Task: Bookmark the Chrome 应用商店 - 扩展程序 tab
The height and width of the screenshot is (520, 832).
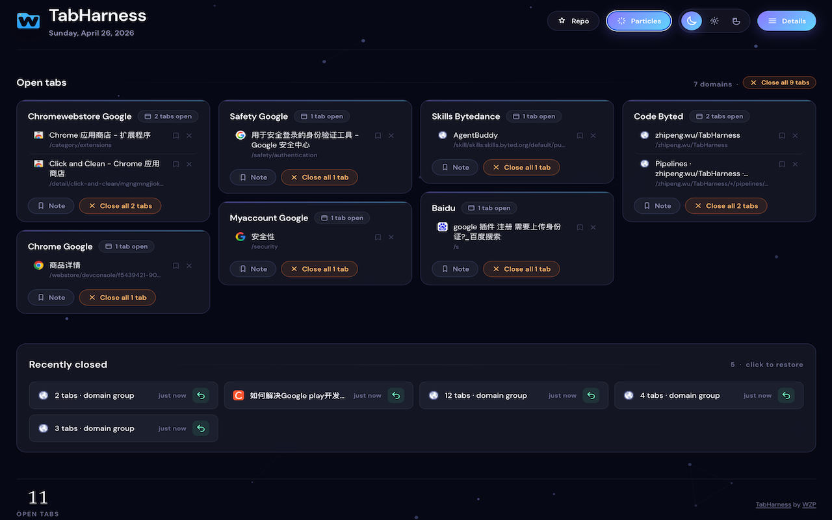Action: click(x=175, y=136)
